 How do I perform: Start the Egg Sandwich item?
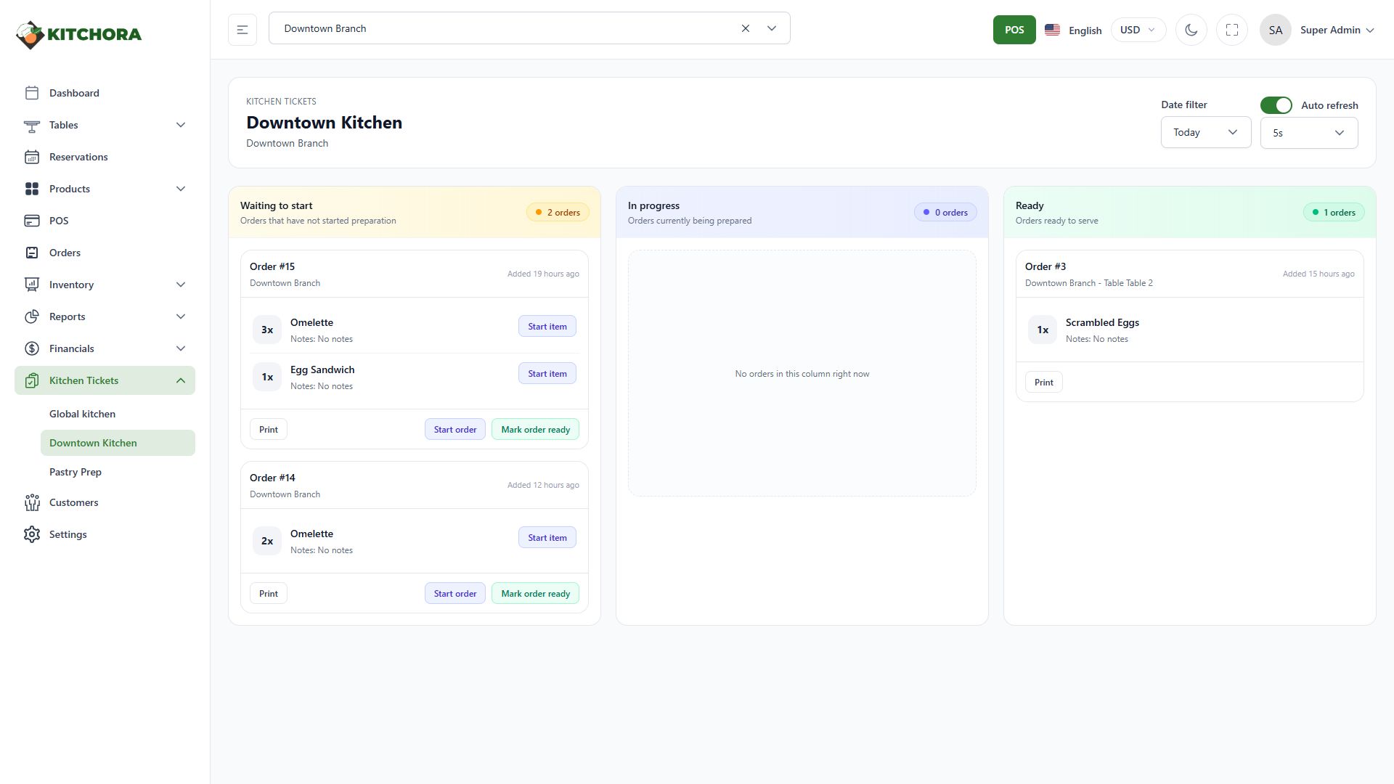(x=547, y=374)
